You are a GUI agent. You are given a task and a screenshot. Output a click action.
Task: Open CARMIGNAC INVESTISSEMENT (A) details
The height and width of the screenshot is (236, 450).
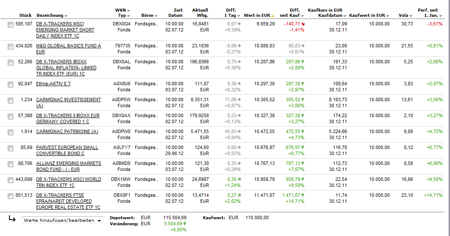pyautogui.click(x=68, y=102)
